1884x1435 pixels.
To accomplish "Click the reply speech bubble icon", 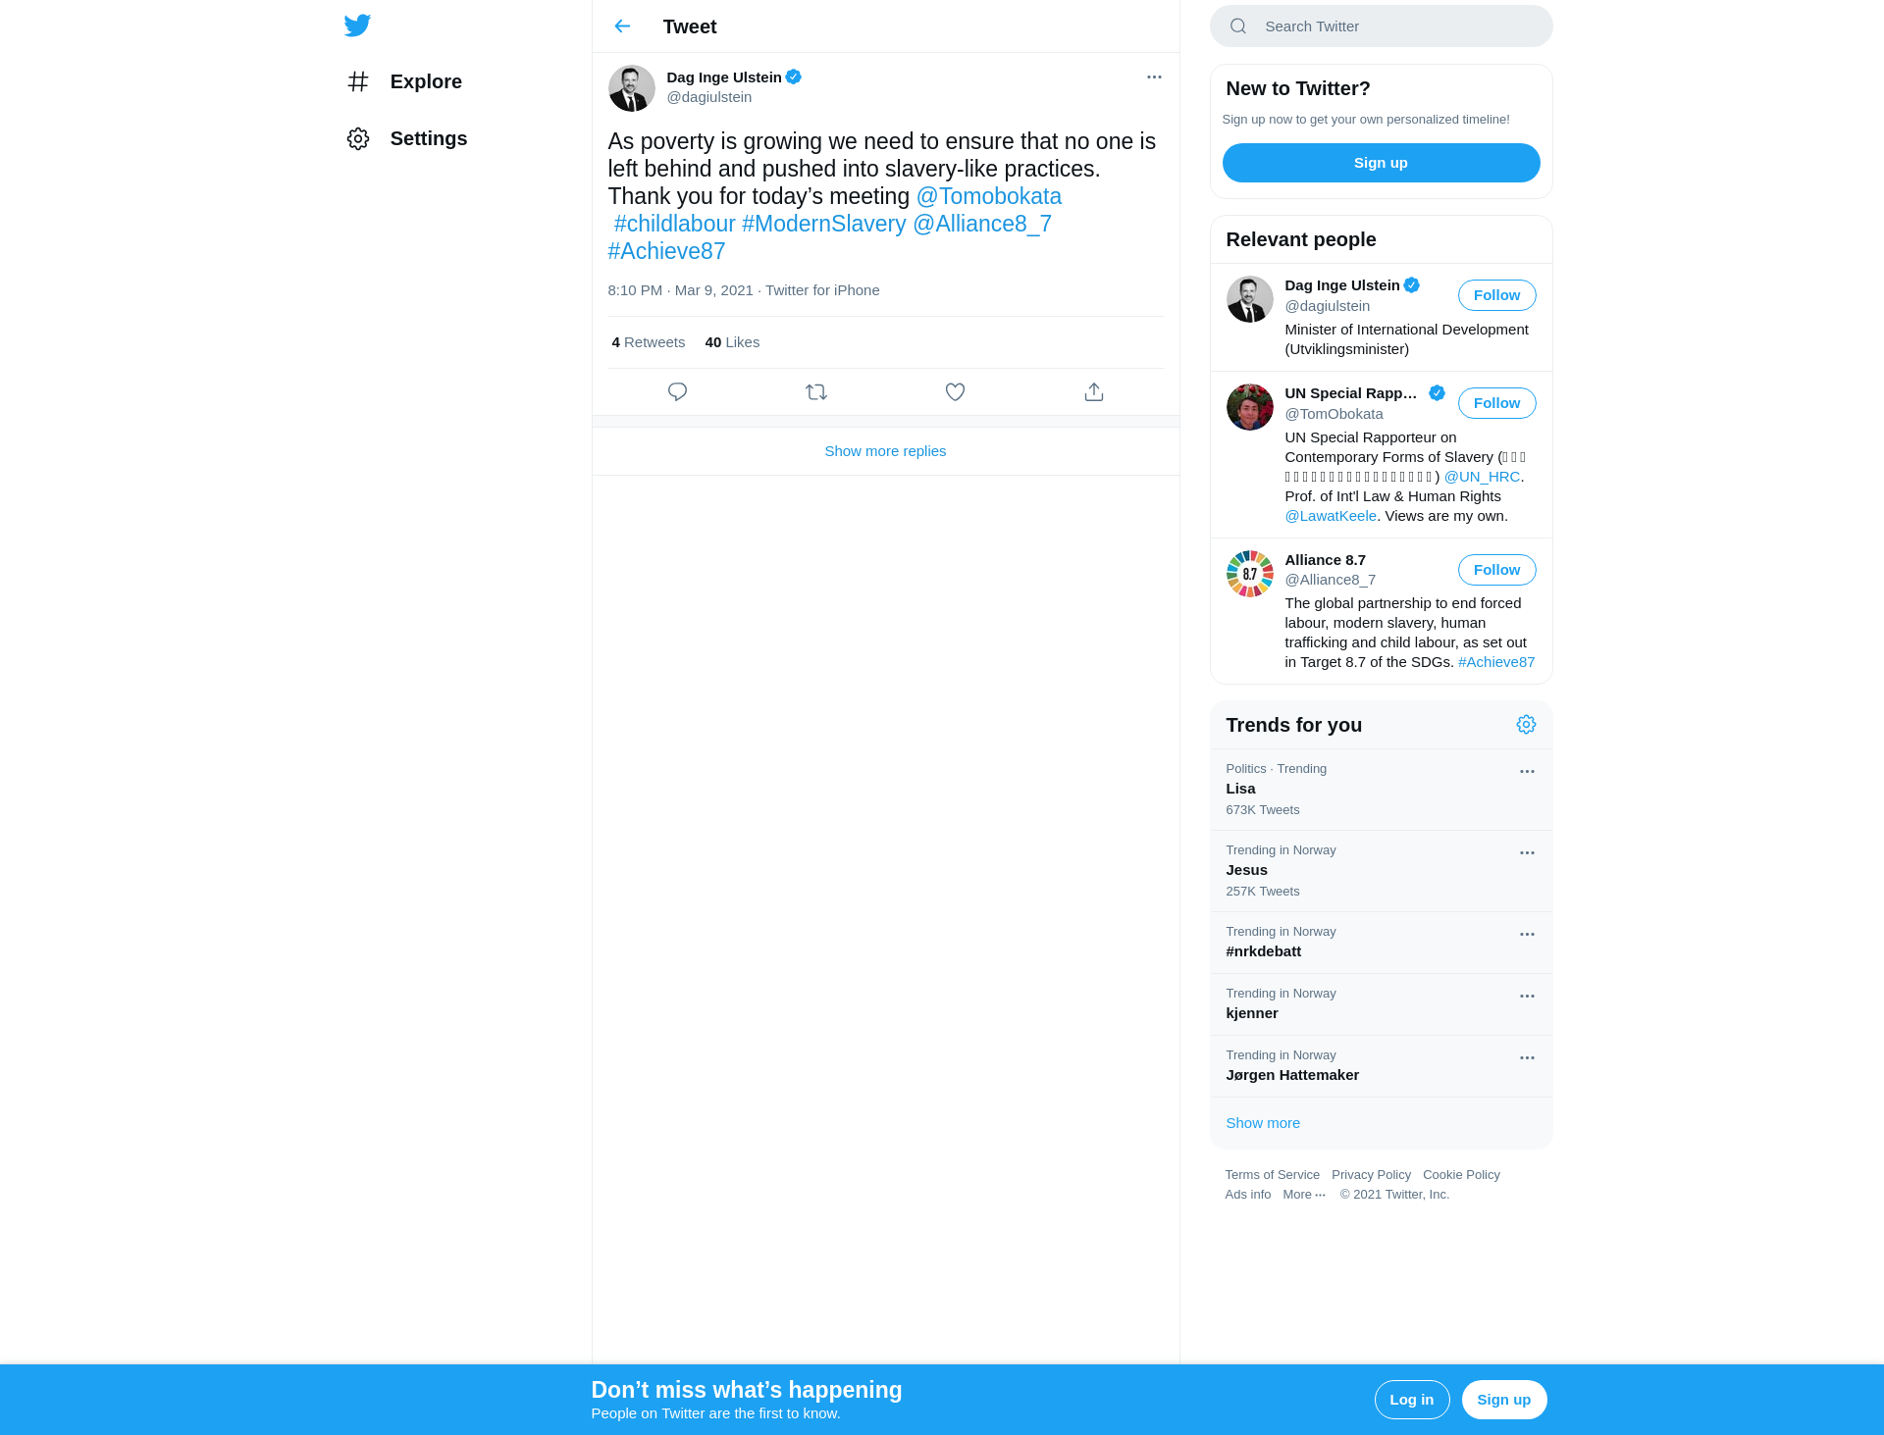I will point(677,392).
